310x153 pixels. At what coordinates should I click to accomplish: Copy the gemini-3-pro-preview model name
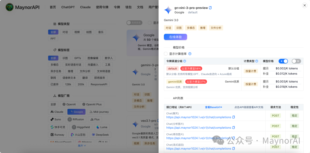pos(210,8)
